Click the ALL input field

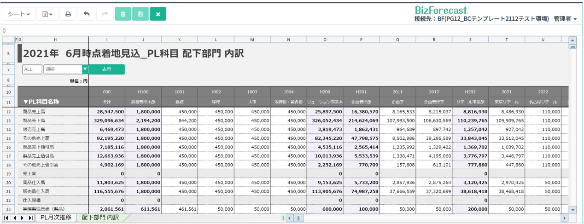pos(31,69)
